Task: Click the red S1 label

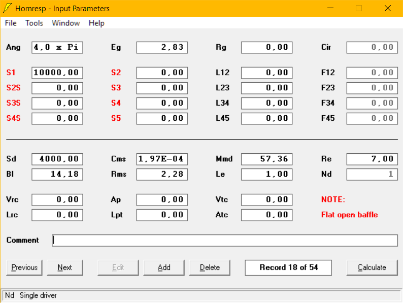Action: pyautogui.click(x=11, y=73)
